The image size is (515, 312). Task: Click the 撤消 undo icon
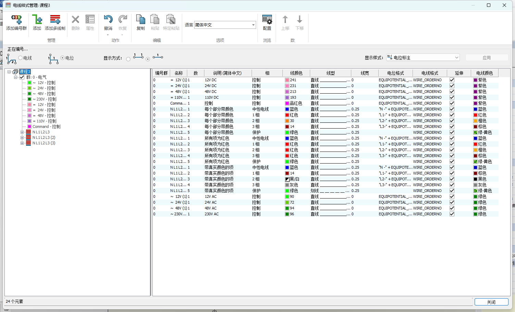click(x=108, y=20)
